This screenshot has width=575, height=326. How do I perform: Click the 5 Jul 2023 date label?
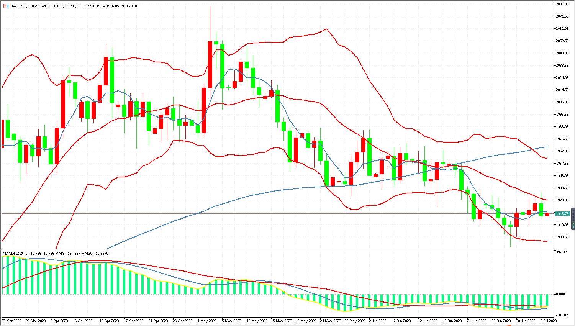tap(549, 321)
